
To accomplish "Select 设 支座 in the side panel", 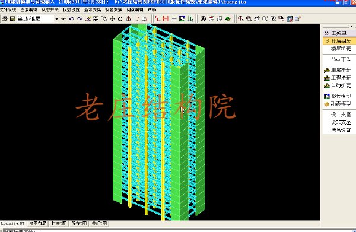I will 341,115.
